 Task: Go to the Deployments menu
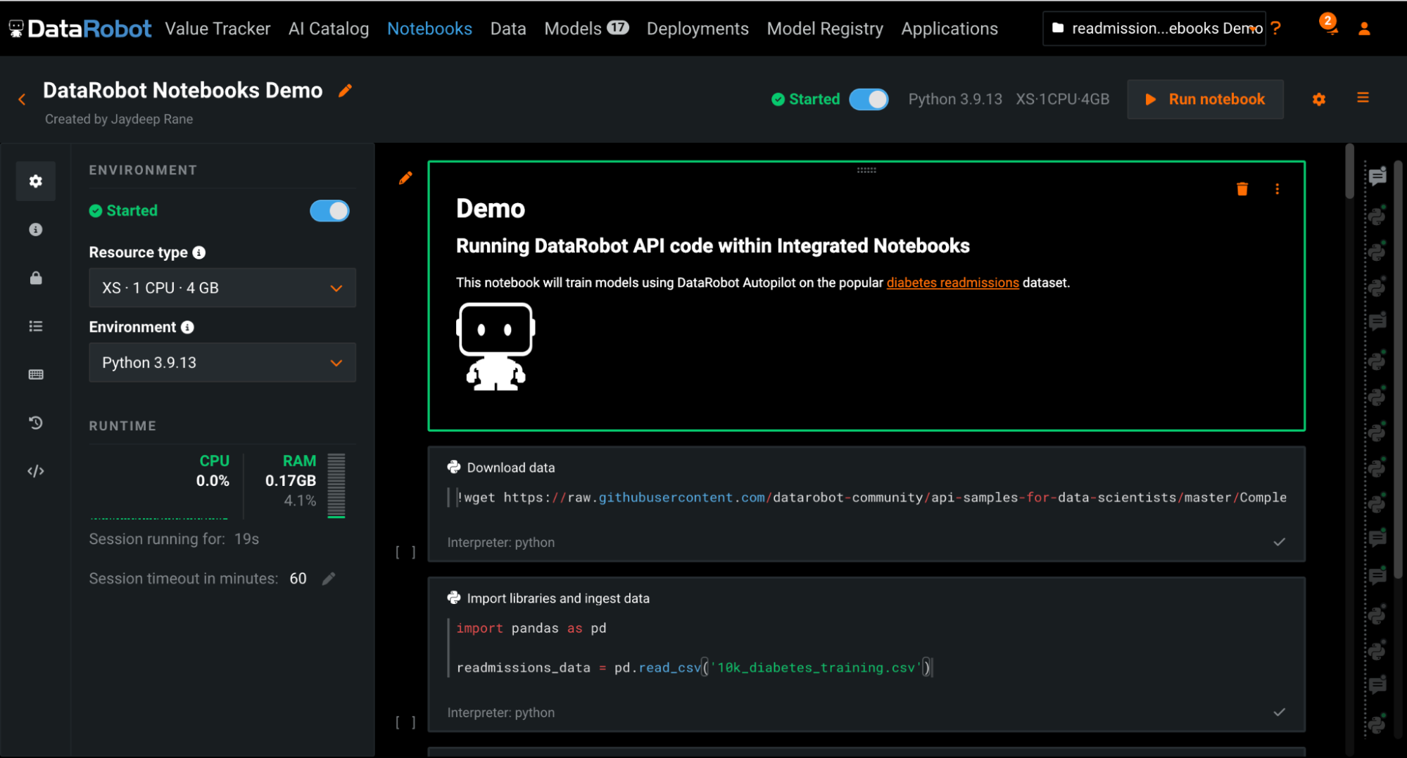697,29
